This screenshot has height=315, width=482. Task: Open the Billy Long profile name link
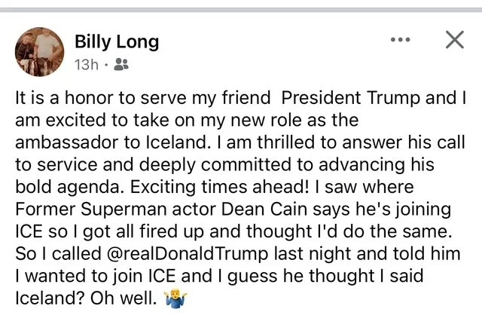[x=117, y=42]
